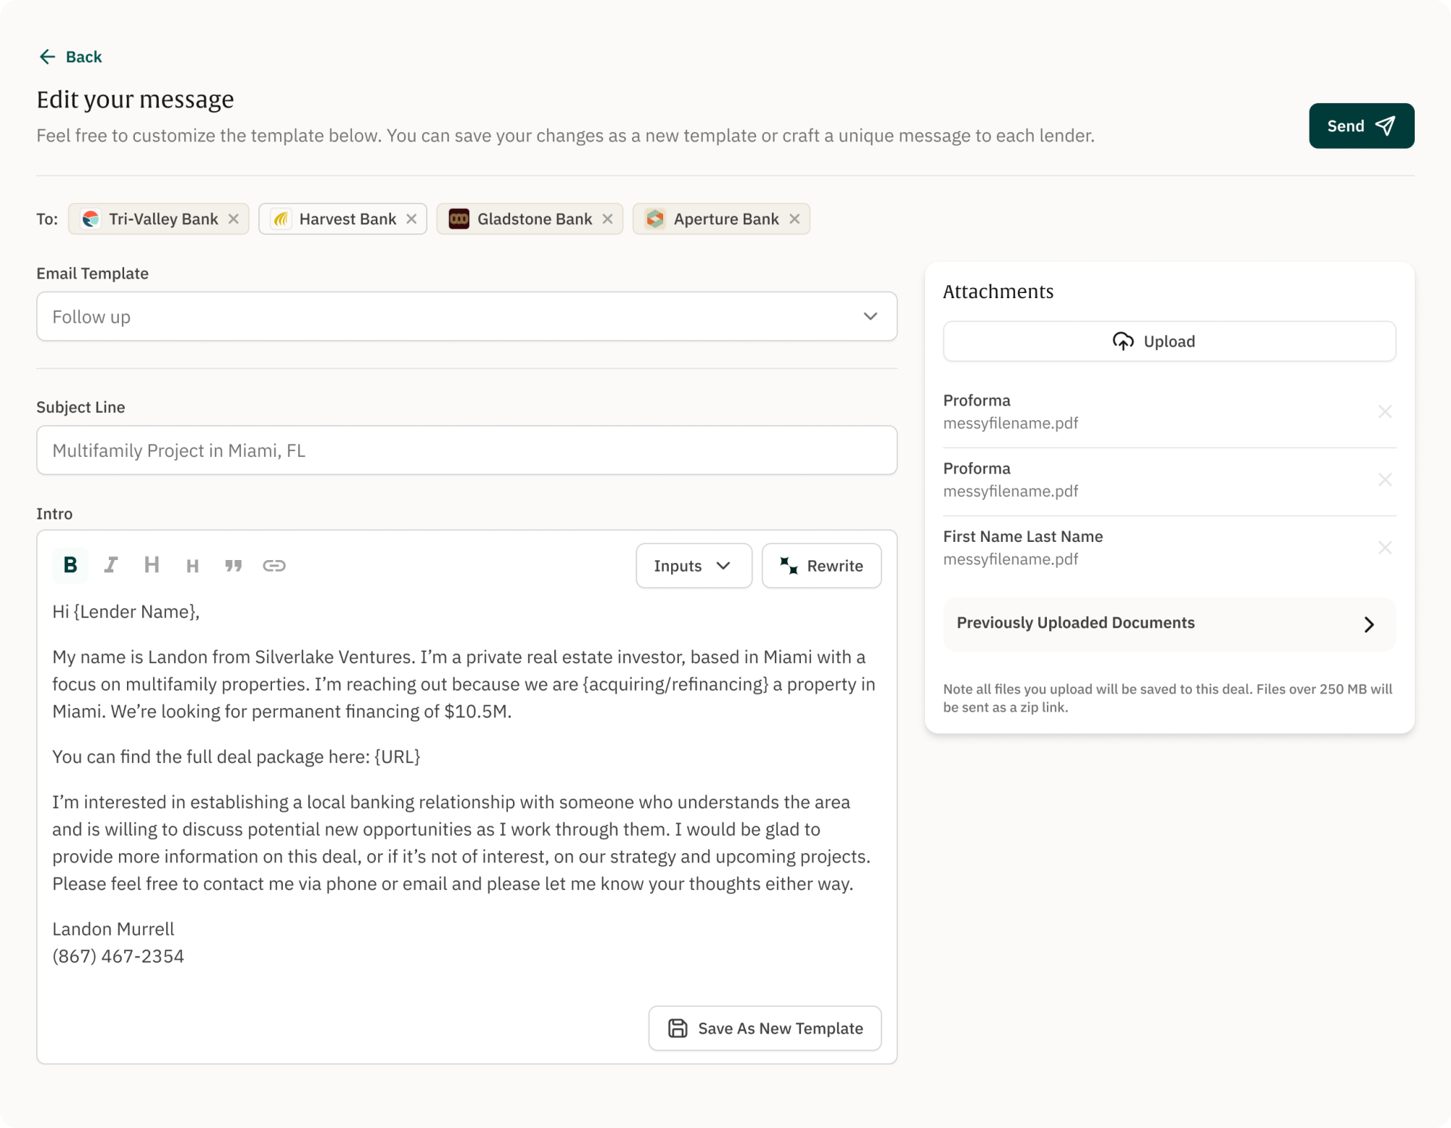Select the large heading format icon
Viewport: 1451px width, 1128px height.
click(x=152, y=565)
